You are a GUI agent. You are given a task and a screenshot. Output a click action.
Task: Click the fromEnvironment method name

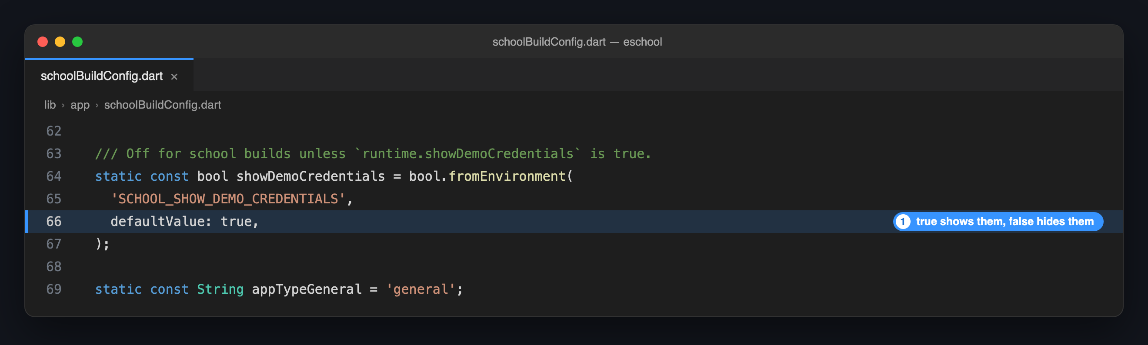[x=507, y=176]
